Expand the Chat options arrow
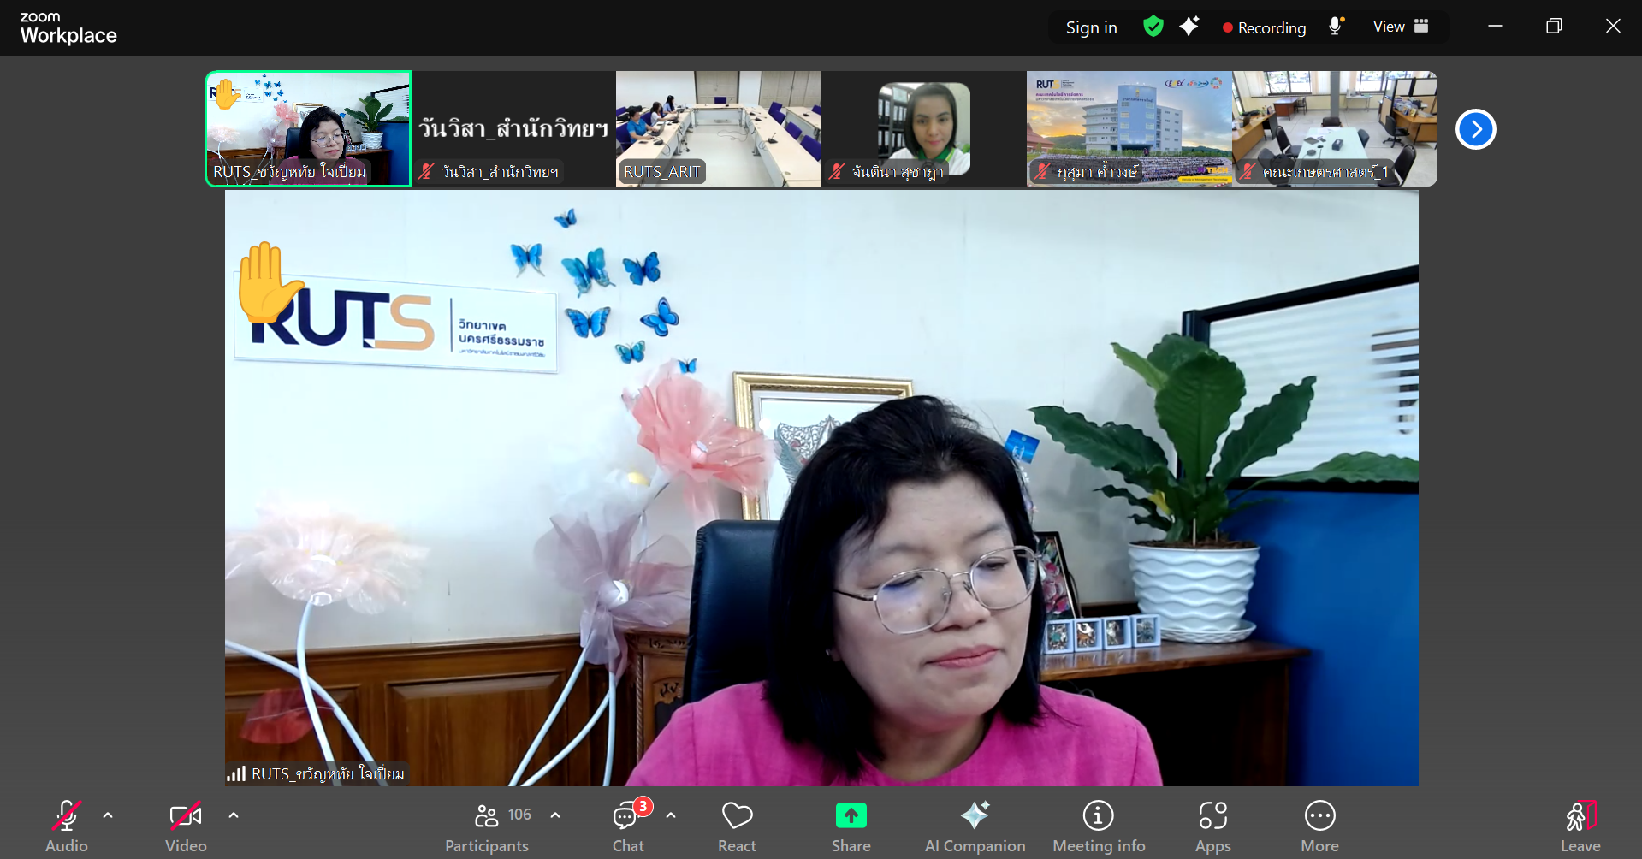The height and width of the screenshot is (859, 1642). tap(671, 815)
